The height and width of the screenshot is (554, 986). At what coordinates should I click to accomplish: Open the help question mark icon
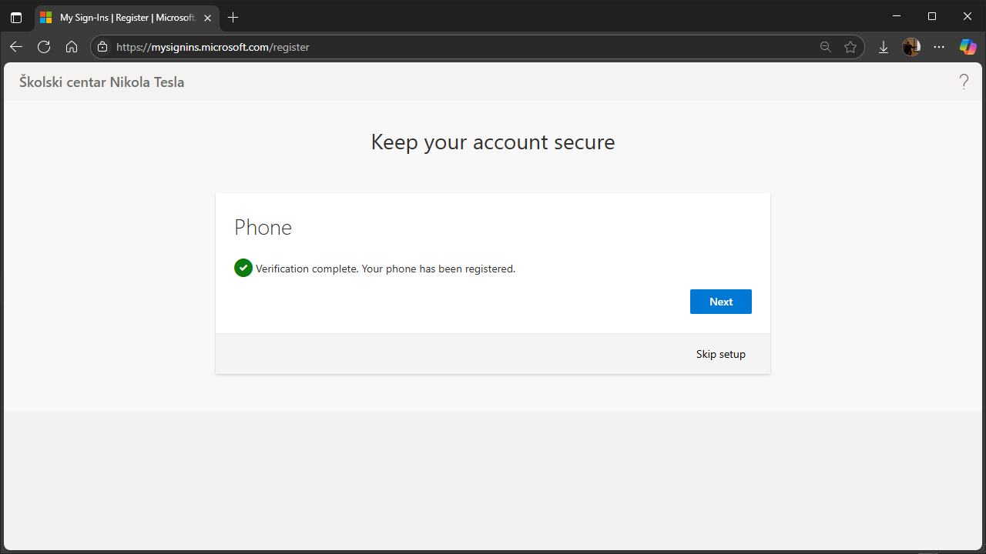[964, 82]
